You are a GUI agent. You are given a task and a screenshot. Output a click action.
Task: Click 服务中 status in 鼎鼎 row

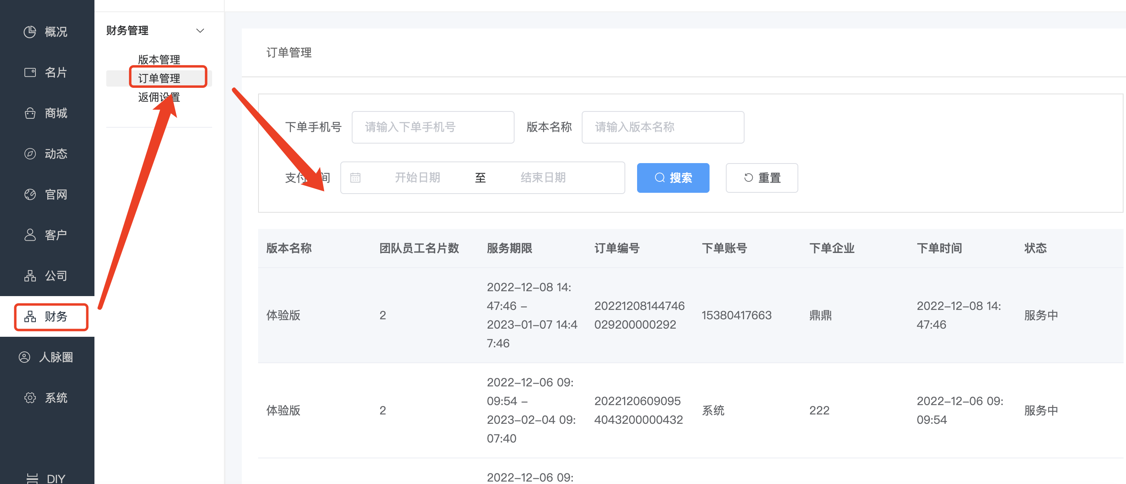pyautogui.click(x=1041, y=315)
